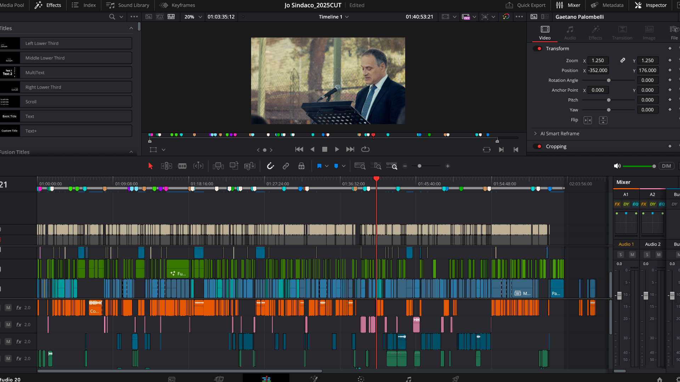Toggle the timeline Snapping magnet icon
This screenshot has width=680, height=382.
[270, 166]
